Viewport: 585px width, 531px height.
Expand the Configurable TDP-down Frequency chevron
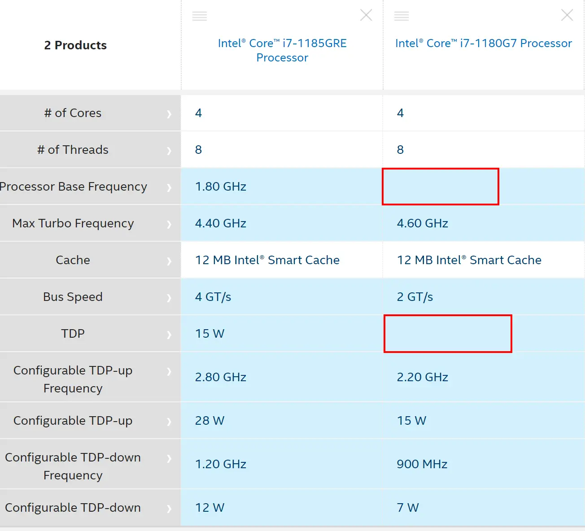[x=169, y=458]
